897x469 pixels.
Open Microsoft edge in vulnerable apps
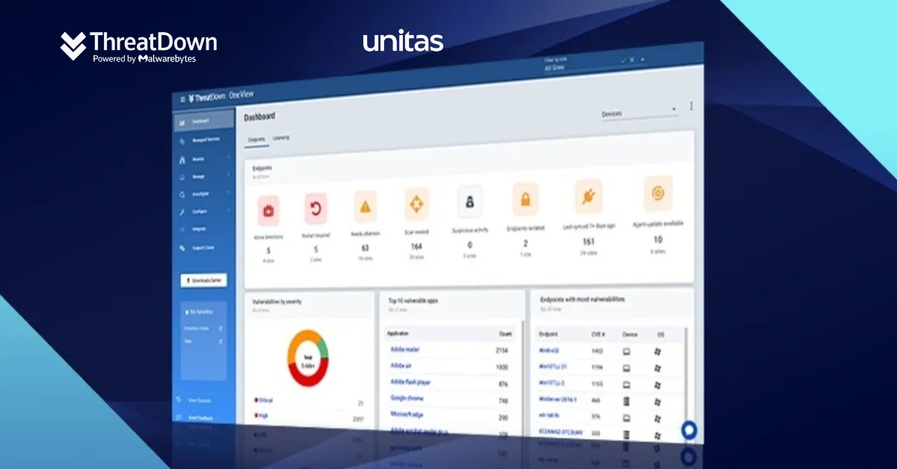point(407,415)
